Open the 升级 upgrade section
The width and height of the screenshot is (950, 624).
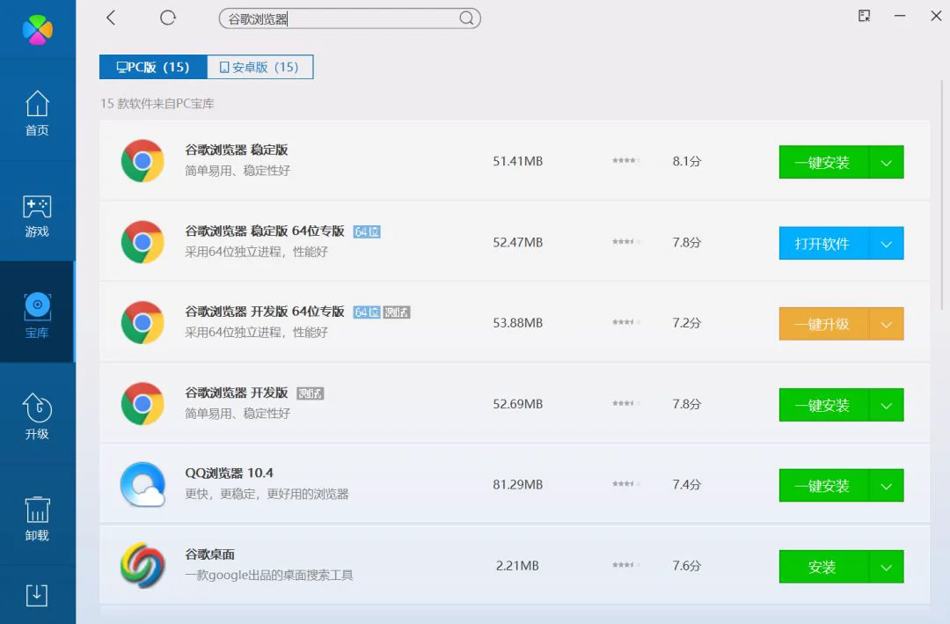pos(37,416)
